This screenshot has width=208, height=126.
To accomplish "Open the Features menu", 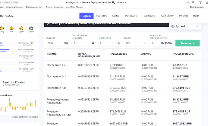I will (102, 16).
